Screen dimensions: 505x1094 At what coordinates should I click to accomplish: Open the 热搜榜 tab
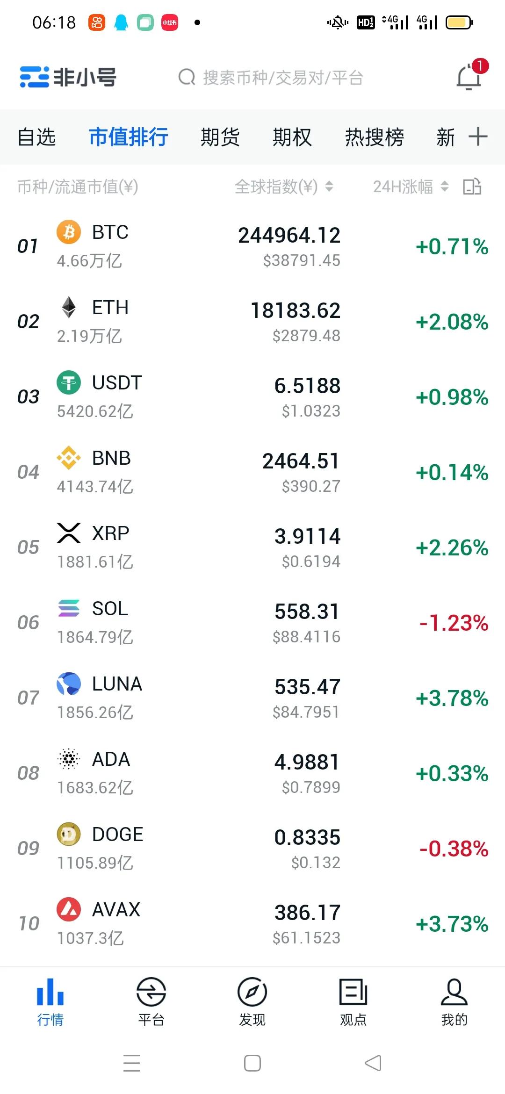375,137
